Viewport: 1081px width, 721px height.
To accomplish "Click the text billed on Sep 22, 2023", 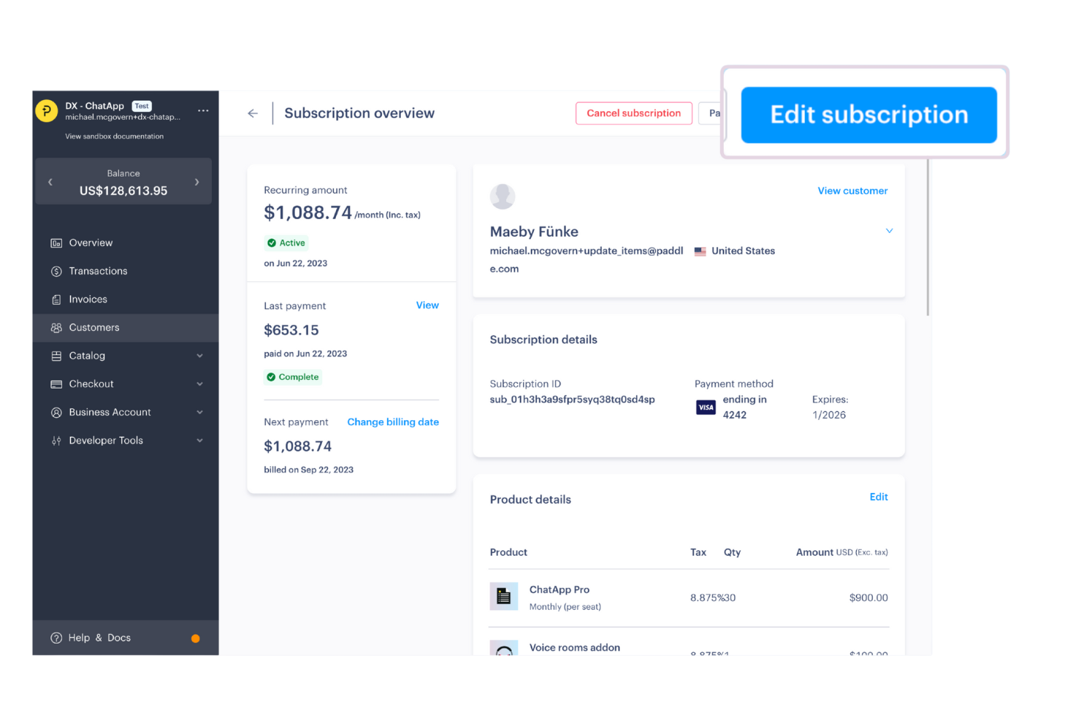I will 308,470.
